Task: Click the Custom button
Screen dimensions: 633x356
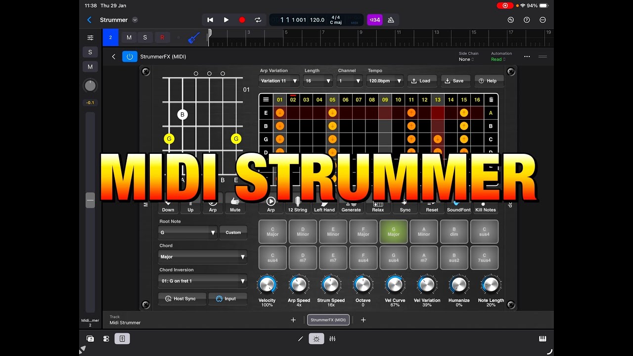Action: coord(233,232)
